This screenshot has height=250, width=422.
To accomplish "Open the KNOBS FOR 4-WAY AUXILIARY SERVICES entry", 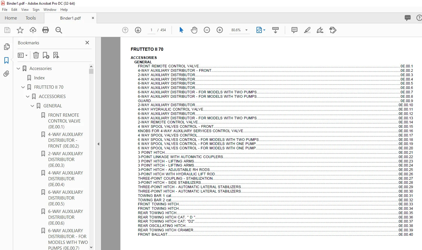I will pos(275,131).
